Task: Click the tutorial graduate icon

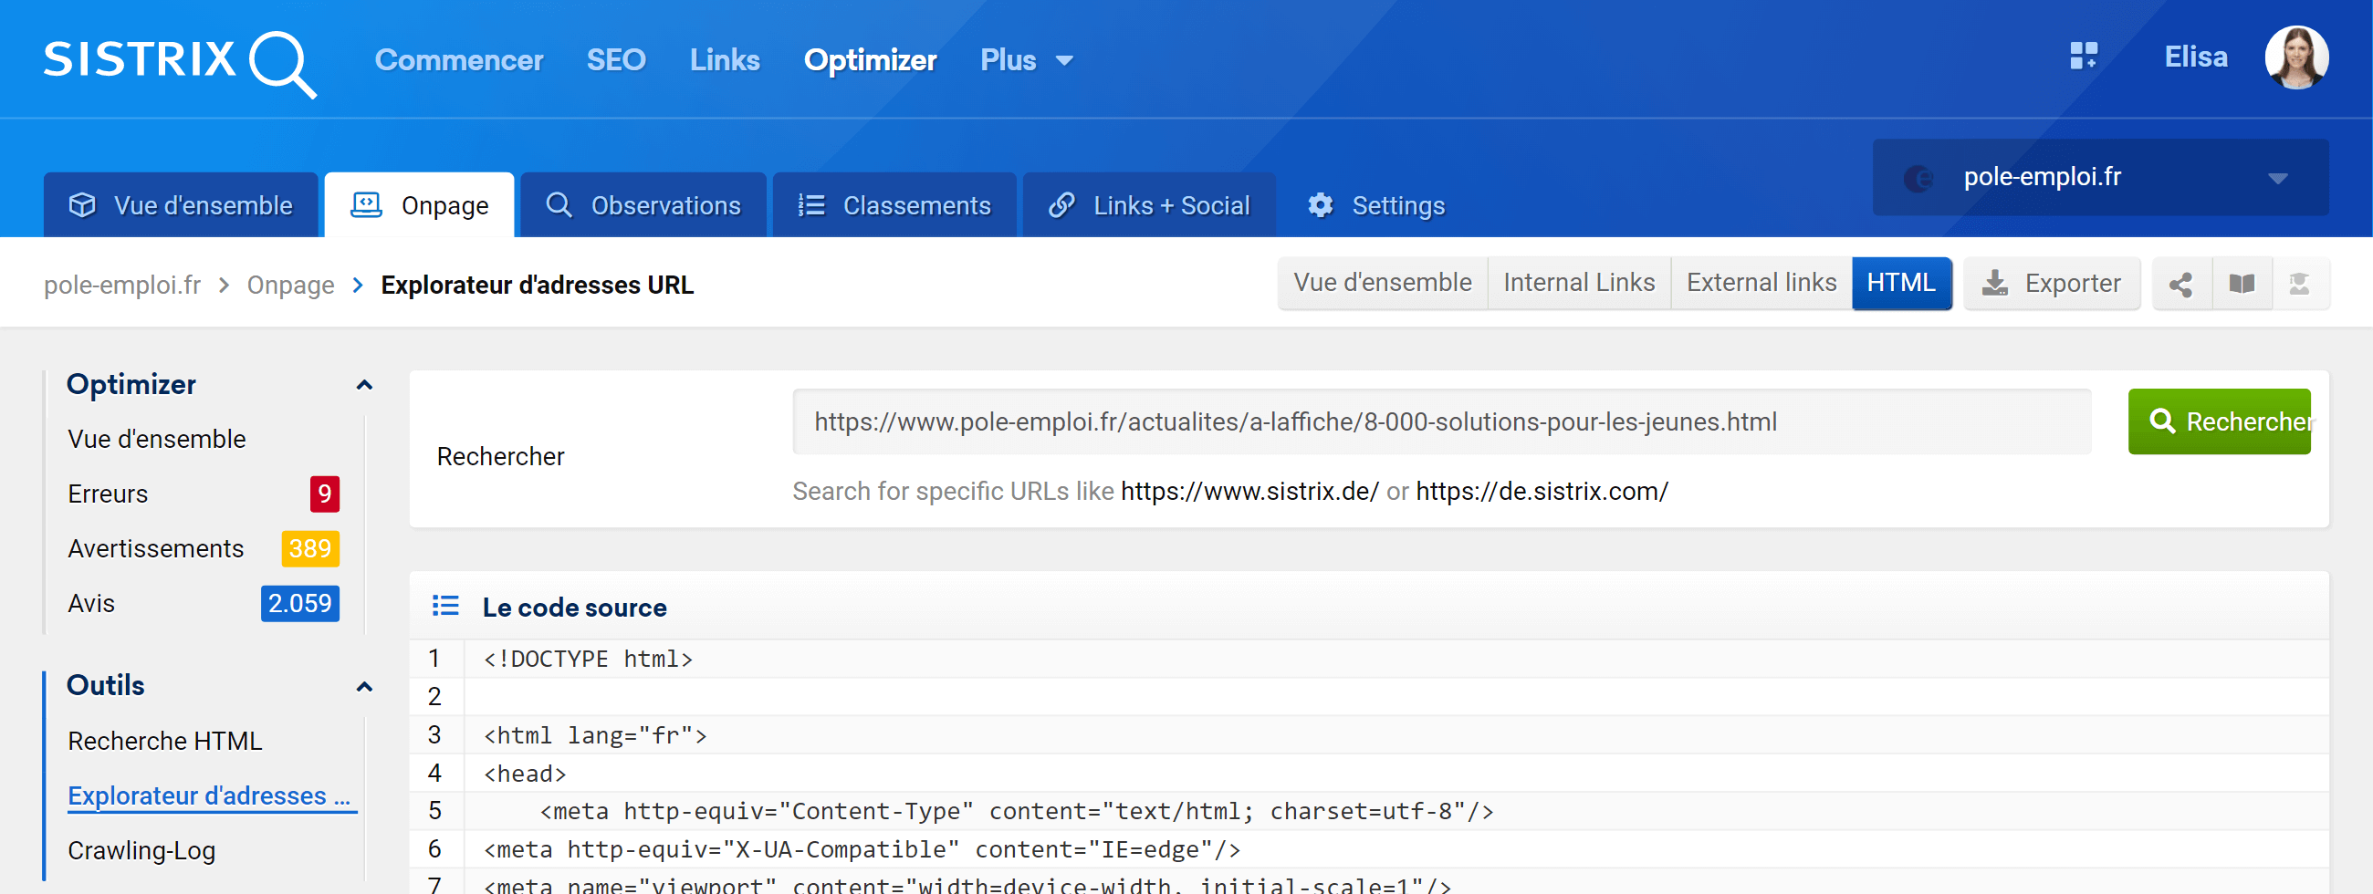Action: coord(2299,284)
